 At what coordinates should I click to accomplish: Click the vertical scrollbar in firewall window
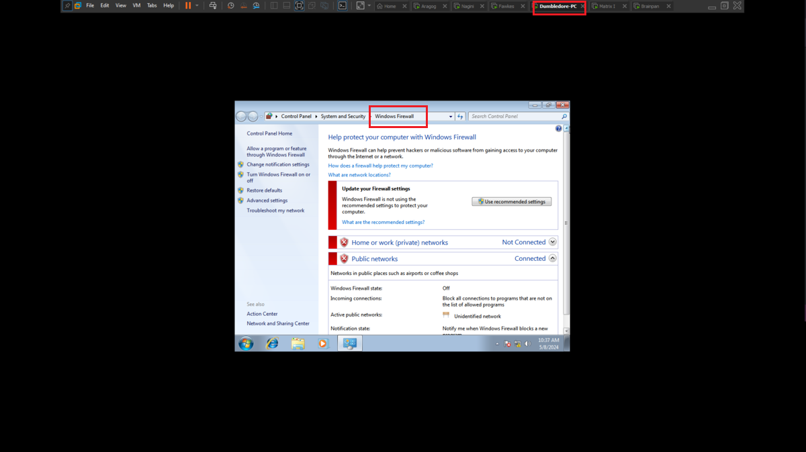(566, 223)
